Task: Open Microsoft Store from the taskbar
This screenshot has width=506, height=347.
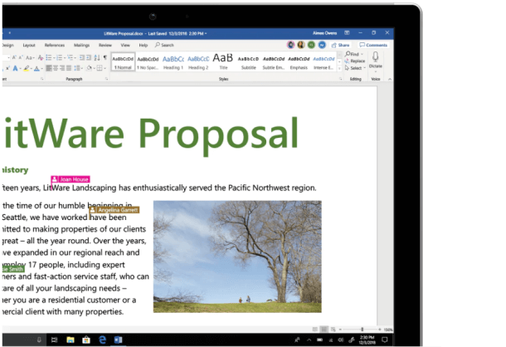Action: (x=85, y=339)
